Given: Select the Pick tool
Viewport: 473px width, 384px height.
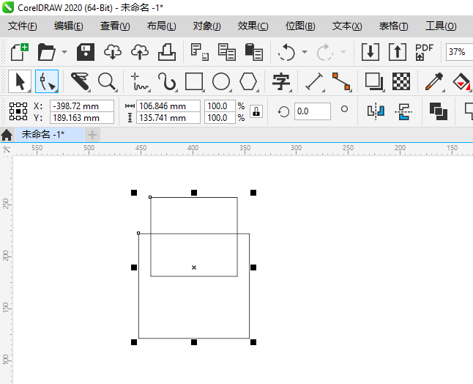Looking at the screenshot, I should point(20,81).
